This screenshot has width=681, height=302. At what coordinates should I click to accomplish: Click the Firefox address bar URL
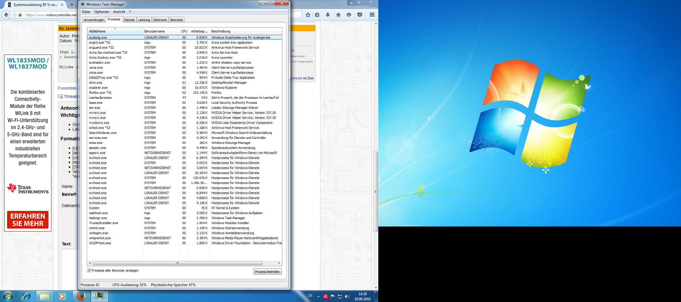(51, 15)
